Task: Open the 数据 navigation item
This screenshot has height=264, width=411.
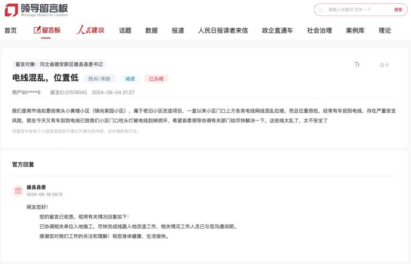Action: point(151,30)
